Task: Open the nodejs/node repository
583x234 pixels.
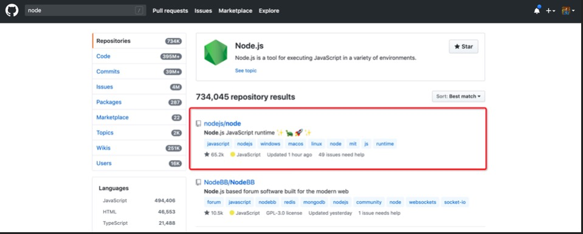Action: coord(223,124)
